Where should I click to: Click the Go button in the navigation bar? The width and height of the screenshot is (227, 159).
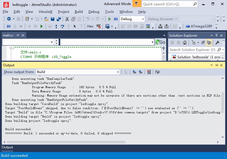[160, 42]
